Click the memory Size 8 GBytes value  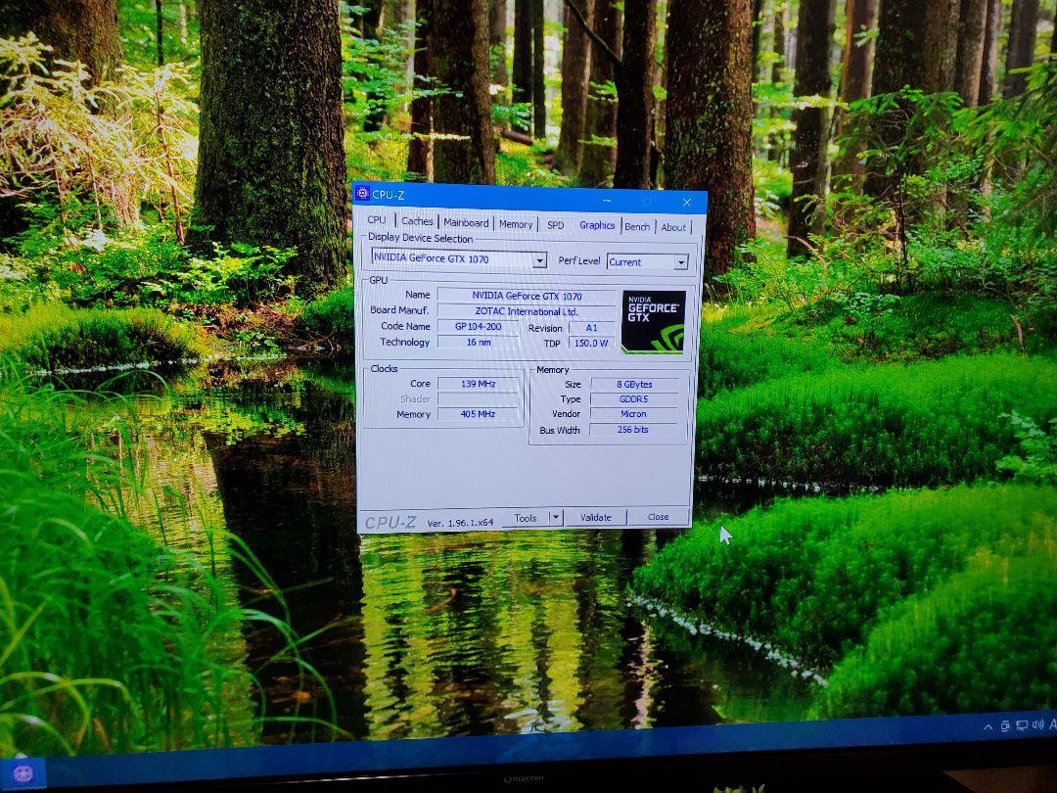(634, 385)
